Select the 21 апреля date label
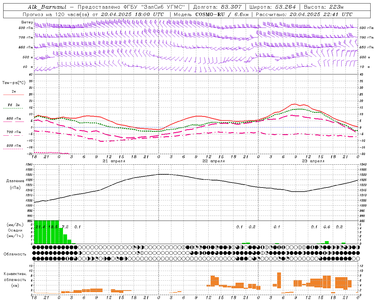The image size is (375, 300). pos(114,161)
